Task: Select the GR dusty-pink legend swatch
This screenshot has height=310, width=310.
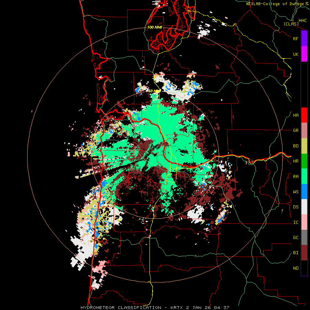Action: point(304,131)
